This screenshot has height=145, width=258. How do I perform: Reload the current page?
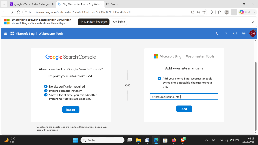11,12
